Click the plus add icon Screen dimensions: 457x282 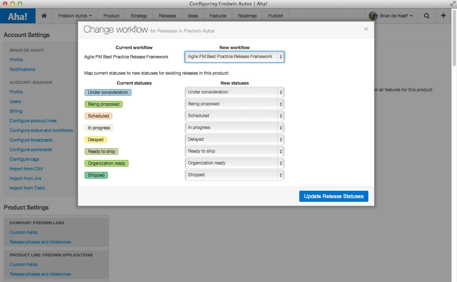point(443,16)
